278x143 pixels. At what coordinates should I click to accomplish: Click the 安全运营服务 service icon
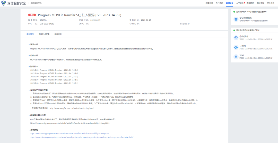[236, 19]
